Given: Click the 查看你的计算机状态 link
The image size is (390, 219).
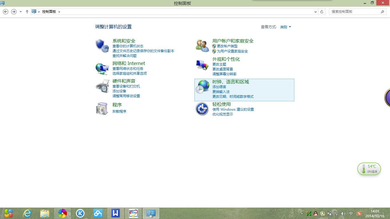Looking at the screenshot, I should 128,46.
